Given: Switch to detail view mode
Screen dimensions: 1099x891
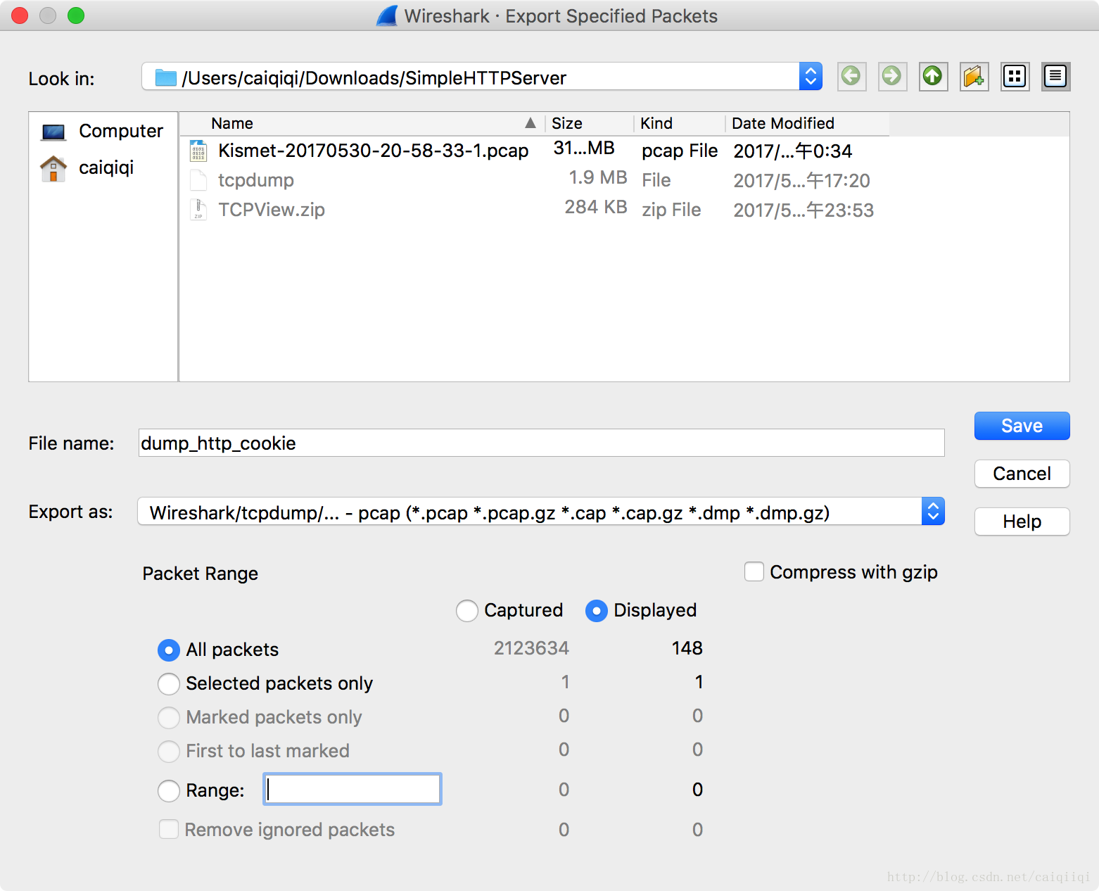Looking at the screenshot, I should [x=1055, y=76].
